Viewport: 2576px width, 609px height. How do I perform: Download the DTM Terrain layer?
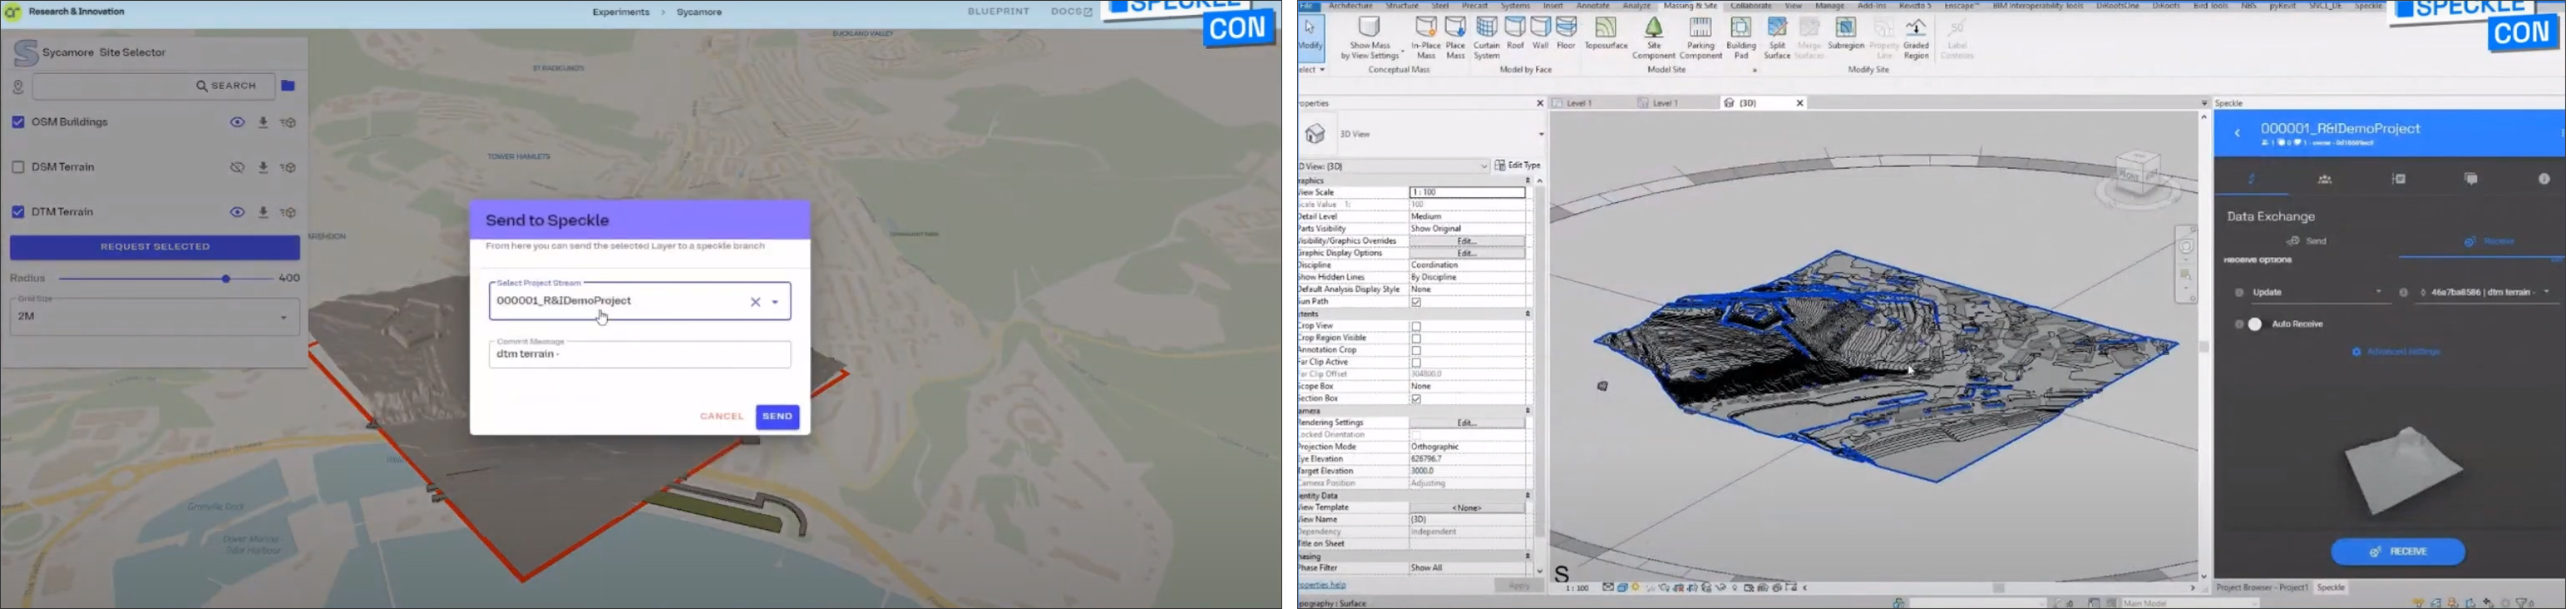coord(263,213)
